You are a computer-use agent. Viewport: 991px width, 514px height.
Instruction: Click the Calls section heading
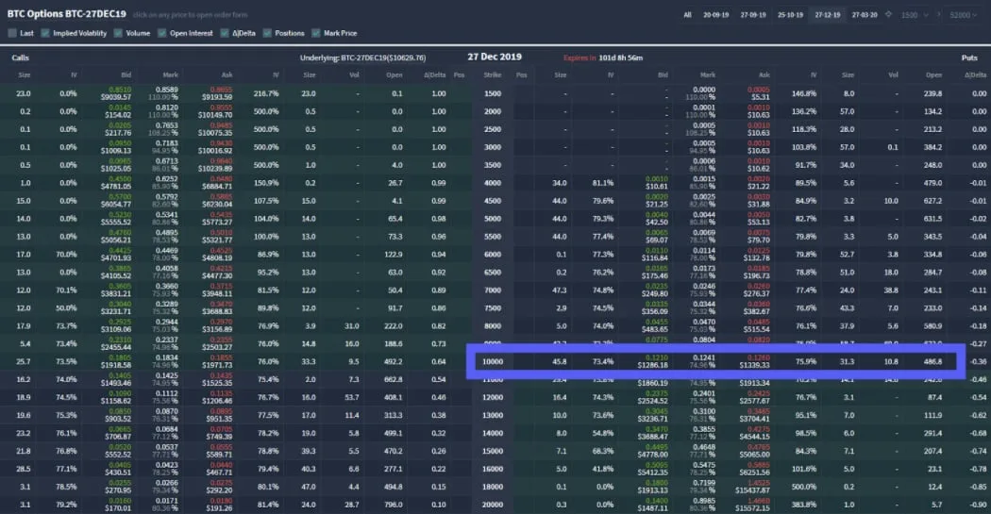coord(20,58)
